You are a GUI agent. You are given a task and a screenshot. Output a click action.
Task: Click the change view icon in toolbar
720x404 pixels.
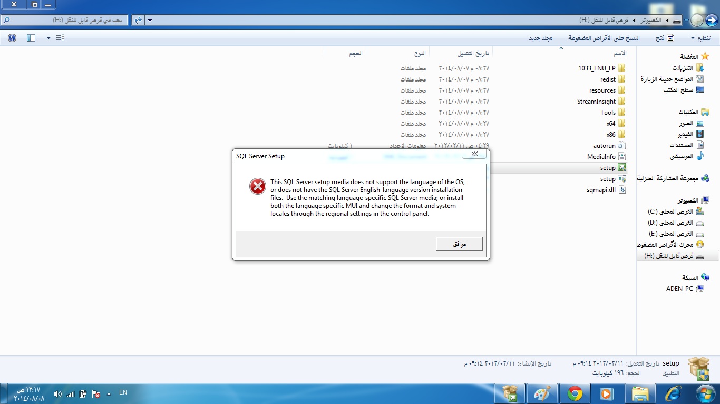click(x=60, y=38)
